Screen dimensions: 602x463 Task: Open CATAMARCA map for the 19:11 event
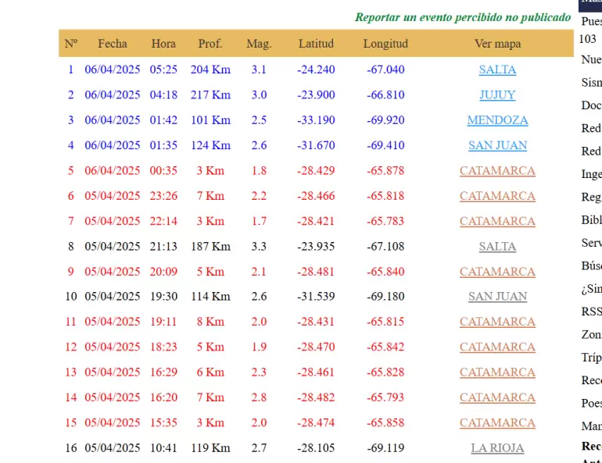pos(497,322)
